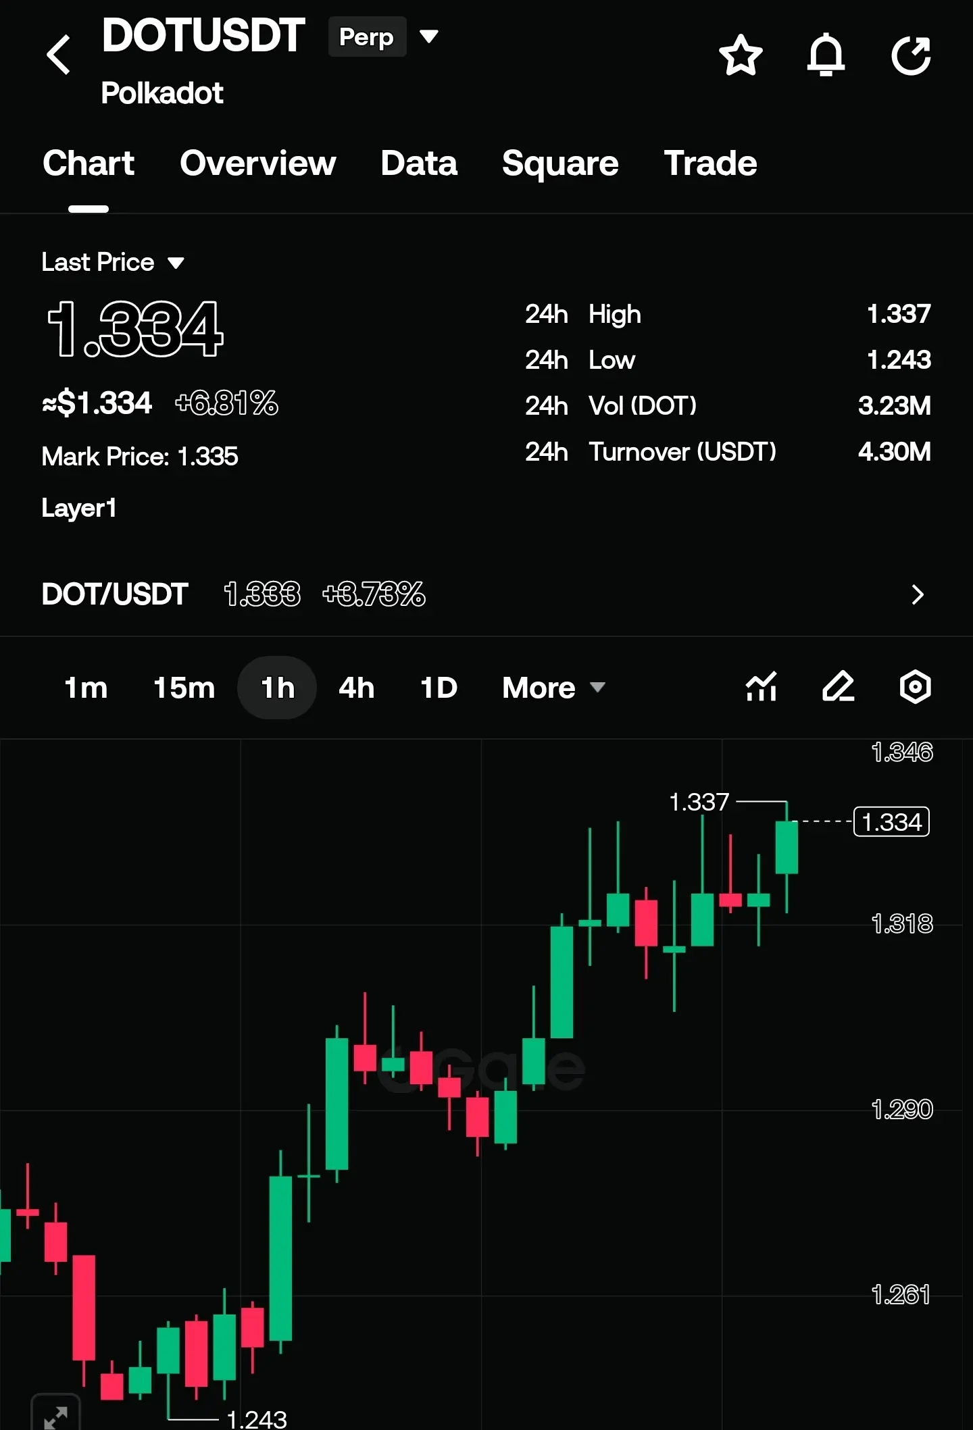Switch to the Chart tab
973x1430 pixels.
point(89,163)
